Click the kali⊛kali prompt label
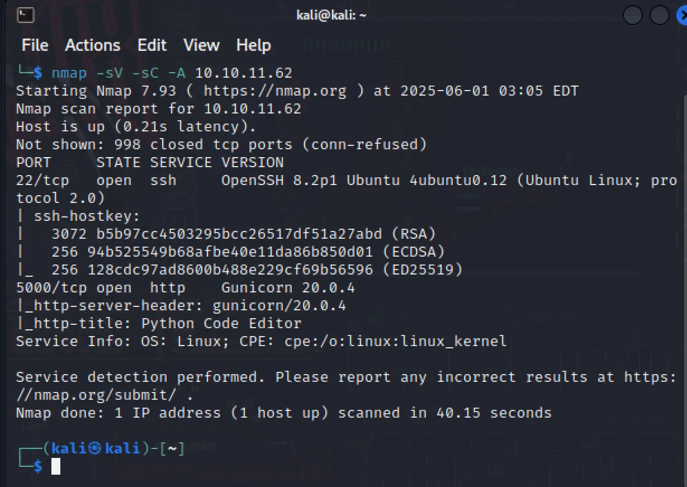Image resolution: width=687 pixels, height=487 pixels. [x=95, y=448]
